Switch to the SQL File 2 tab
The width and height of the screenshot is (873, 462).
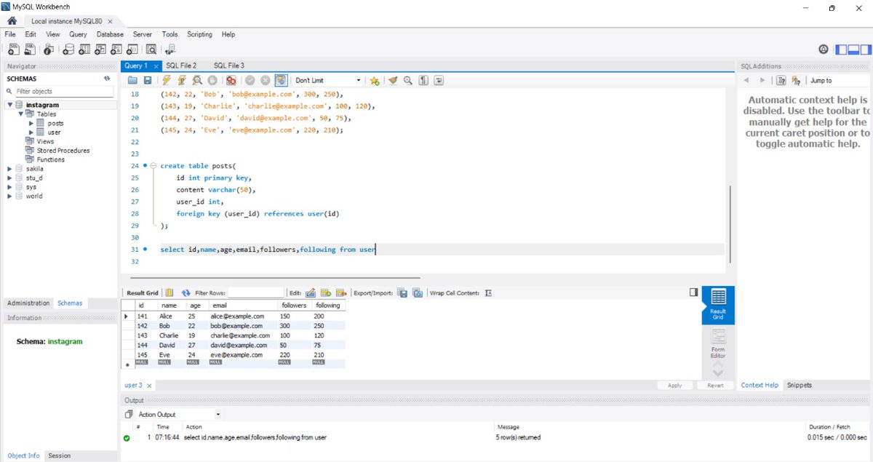[x=181, y=65]
